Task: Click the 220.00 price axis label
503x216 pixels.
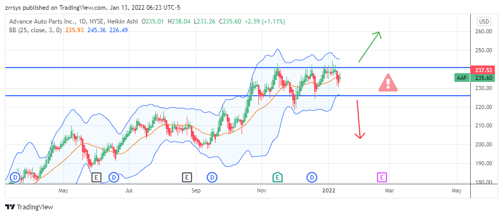Action: pos(485,107)
